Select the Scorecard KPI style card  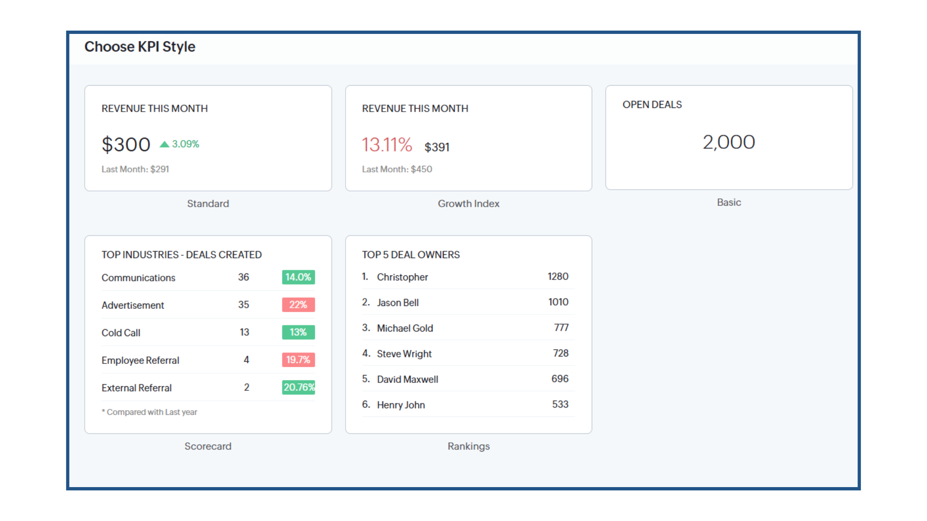[x=208, y=335]
